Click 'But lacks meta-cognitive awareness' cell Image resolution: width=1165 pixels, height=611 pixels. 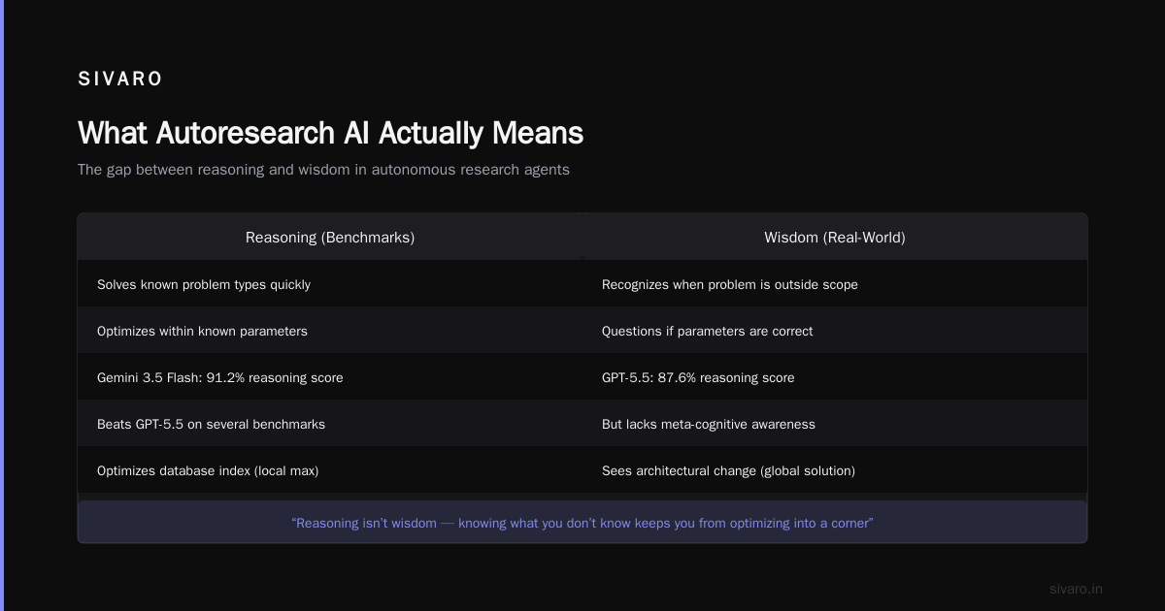point(835,424)
